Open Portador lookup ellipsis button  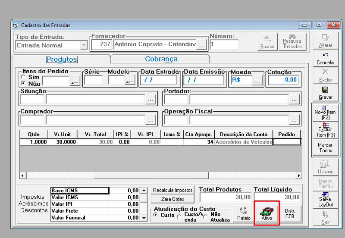point(295,100)
